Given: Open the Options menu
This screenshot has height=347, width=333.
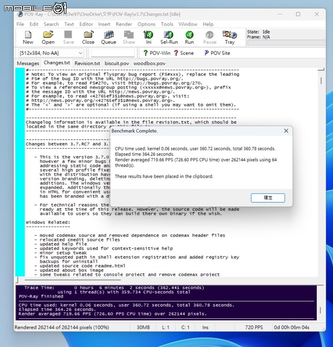Looking at the screenshot, I should click(147, 24).
